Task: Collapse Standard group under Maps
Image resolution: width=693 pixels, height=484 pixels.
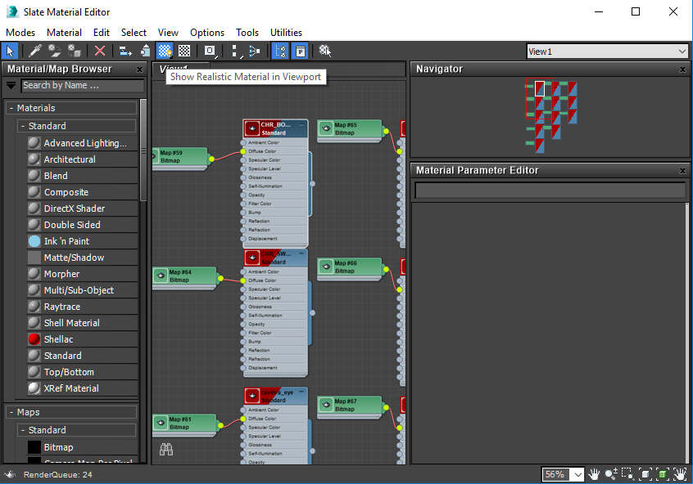Action: pos(23,430)
